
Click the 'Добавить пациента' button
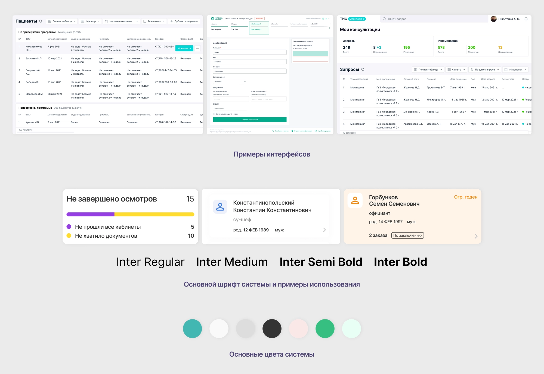point(184,21)
